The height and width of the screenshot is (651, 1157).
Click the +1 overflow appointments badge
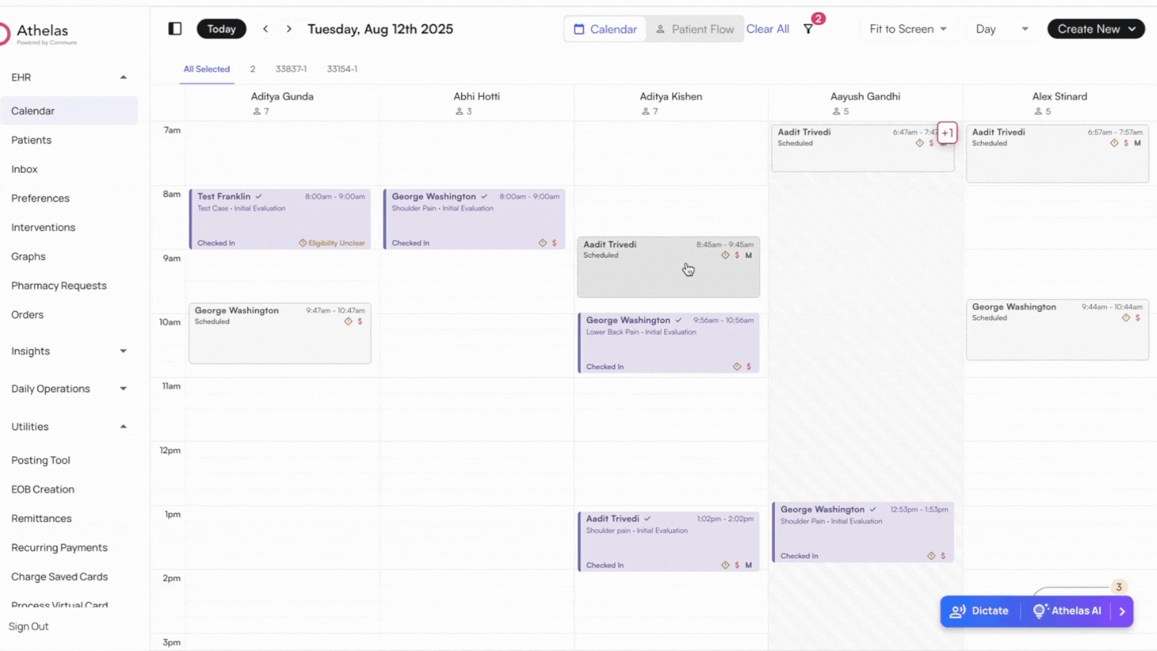pos(947,133)
